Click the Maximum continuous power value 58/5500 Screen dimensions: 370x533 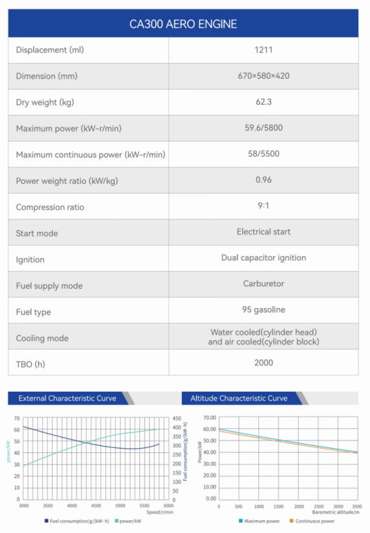tap(264, 153)
